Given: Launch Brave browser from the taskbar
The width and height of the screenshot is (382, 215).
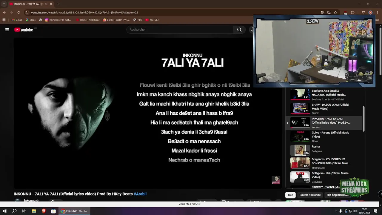Looking at the screenshot, I should pos(44,211).
